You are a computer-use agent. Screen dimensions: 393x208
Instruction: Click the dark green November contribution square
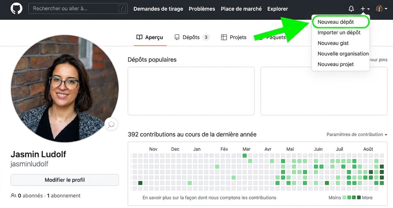pos(141,183)
